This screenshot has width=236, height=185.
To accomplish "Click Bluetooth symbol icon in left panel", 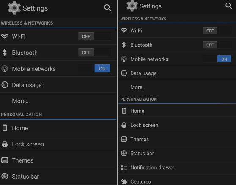I will [x=5, y=53].
